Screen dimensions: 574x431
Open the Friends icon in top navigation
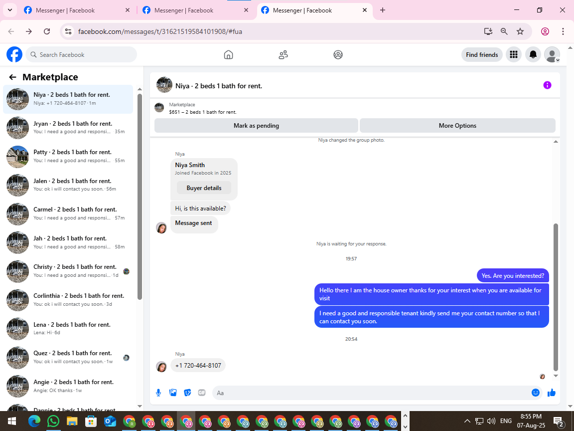[283, 54]
